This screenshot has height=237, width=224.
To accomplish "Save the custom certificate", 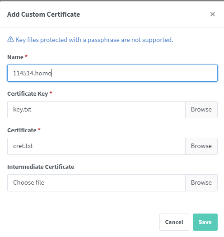I will [x=205, y=222].
